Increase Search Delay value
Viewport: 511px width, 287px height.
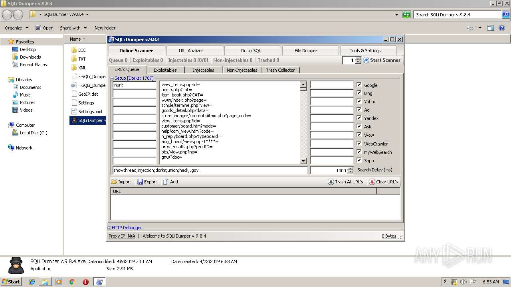coord(350,169)
